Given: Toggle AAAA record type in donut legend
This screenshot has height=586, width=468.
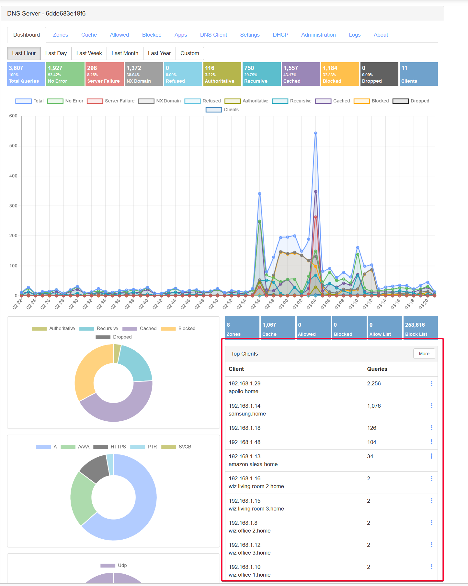Looking at the screenshot, I should pos(75,447).
